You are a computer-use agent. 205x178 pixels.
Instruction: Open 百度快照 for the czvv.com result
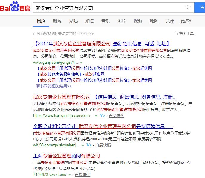(x=83, y=175)
